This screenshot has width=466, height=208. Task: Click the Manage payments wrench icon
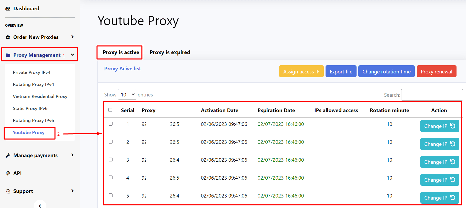(x=8, y=156)
